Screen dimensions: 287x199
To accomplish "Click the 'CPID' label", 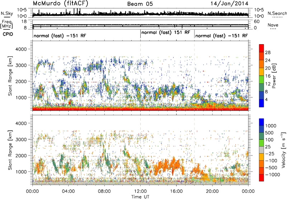I will (x=8, y=34).
